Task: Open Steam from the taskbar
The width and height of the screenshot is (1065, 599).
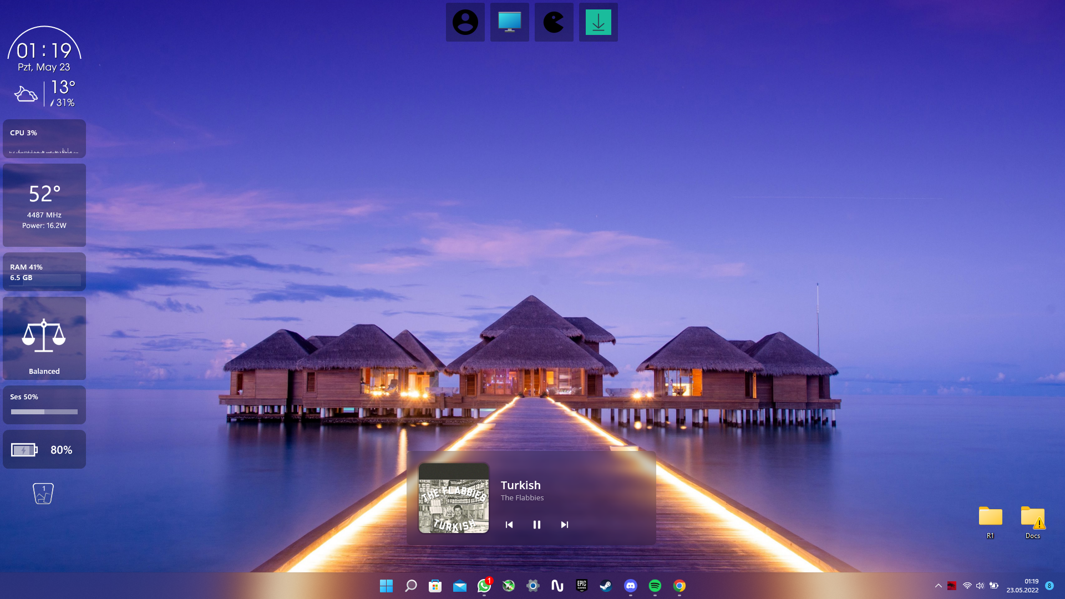Action: point(606,586)
